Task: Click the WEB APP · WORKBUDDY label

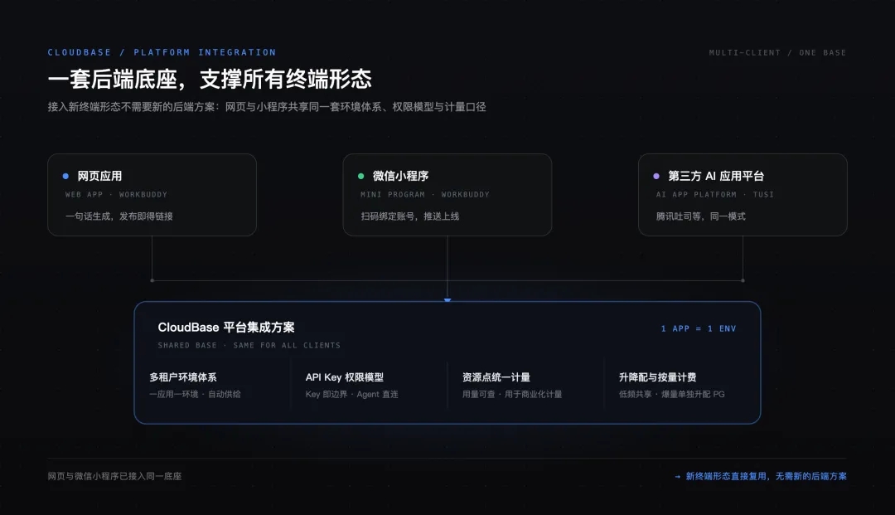Action: (117, 195)
